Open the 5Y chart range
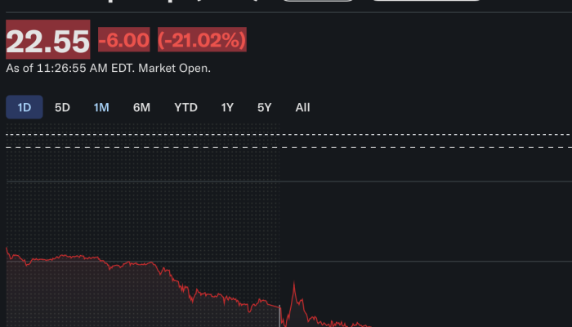Screen dimensions: 572x327 click(x=264, y=107)
